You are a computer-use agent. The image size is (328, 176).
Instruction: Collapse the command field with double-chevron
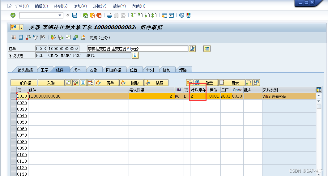point(68,15)
